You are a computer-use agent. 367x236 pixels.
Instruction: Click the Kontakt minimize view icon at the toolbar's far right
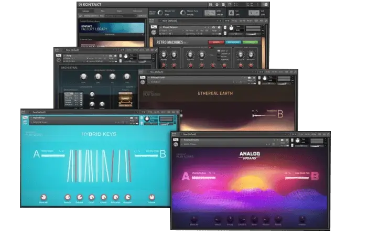[x=265, y=4]
